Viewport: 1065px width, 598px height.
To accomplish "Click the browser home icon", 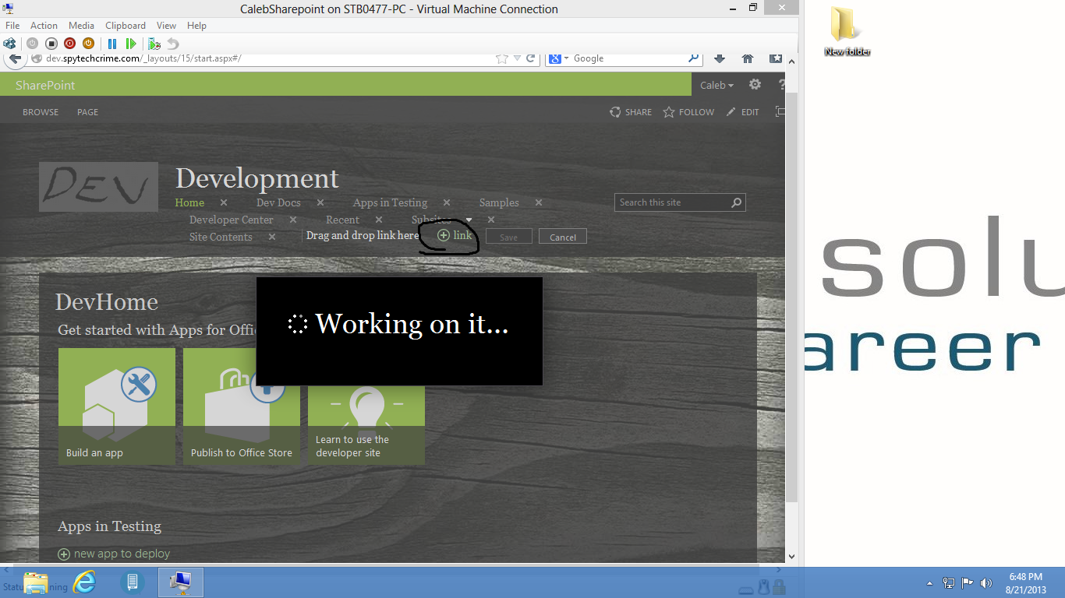I will (x=747, y=58).
